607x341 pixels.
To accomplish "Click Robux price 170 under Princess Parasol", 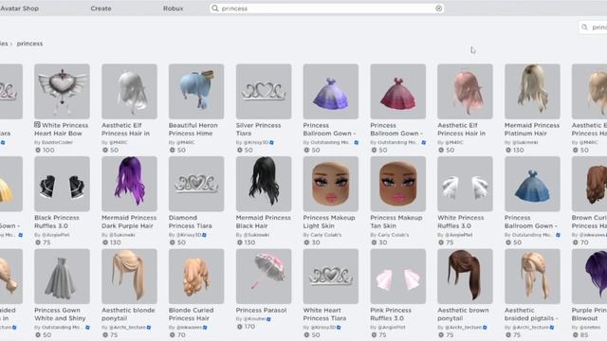I will 247,327.
